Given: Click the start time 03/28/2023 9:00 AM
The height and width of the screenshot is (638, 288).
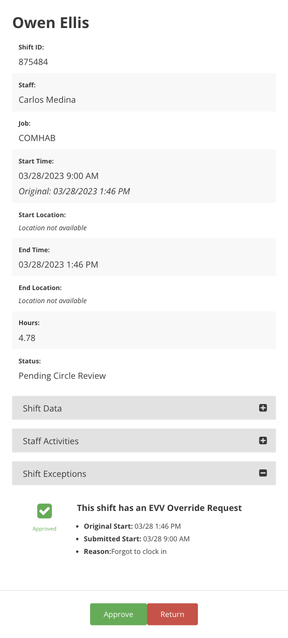Looking at the screenshot, I should [59, 176].
